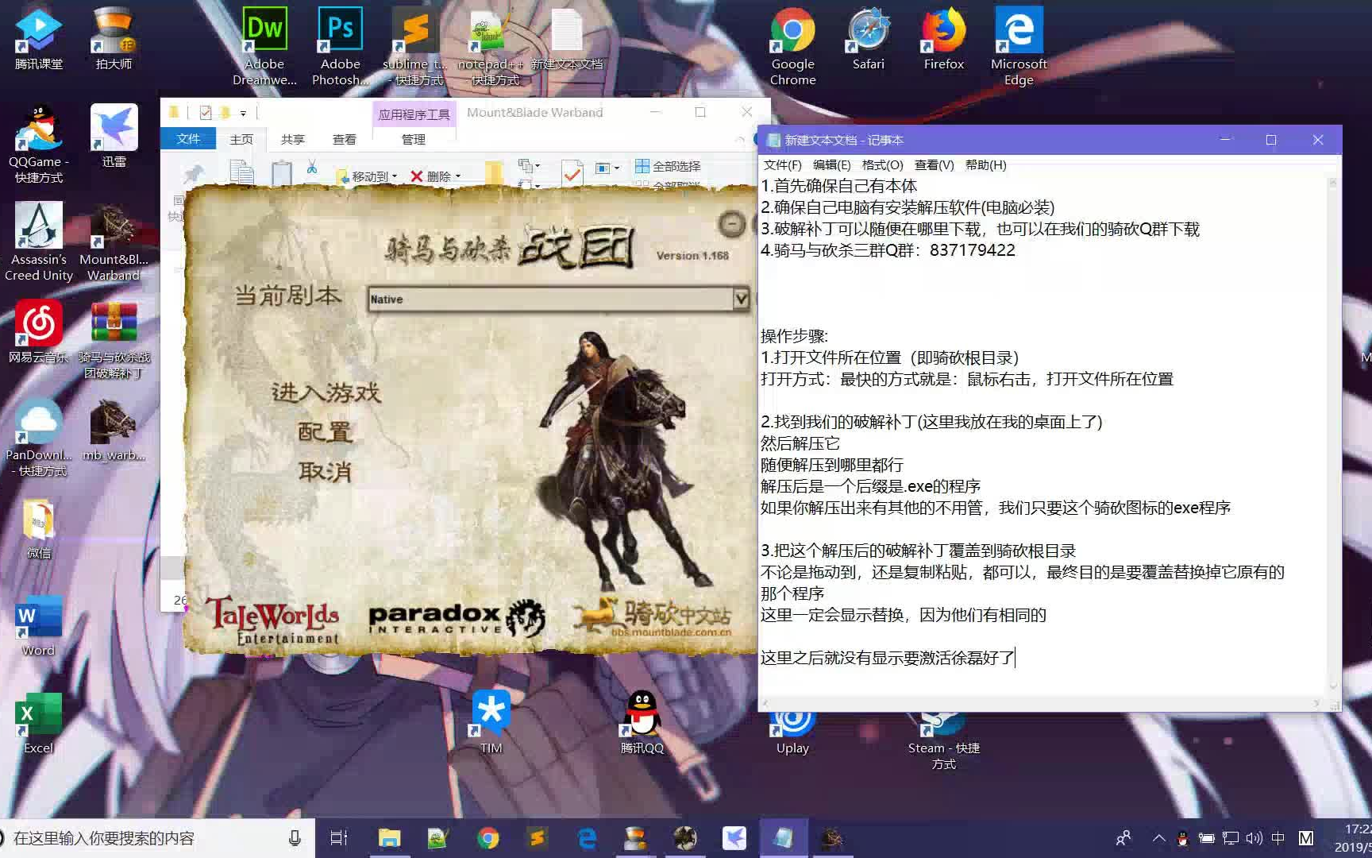This screenshot has height=858, width=1372.
Task: Open the Notepad 查看(V) menu
Action: click(934, 164)
